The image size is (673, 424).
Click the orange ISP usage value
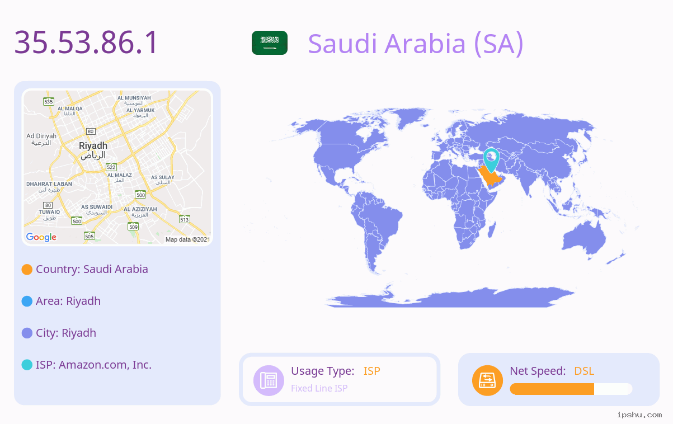tap(372, 371)
